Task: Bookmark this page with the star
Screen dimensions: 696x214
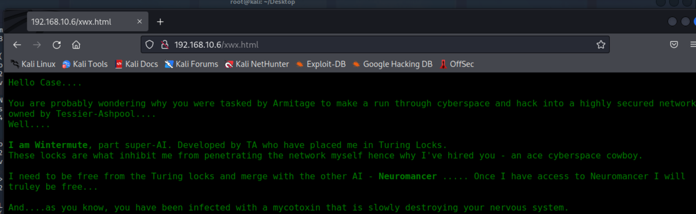Action: pyautogui.click(x=601, y=45)
